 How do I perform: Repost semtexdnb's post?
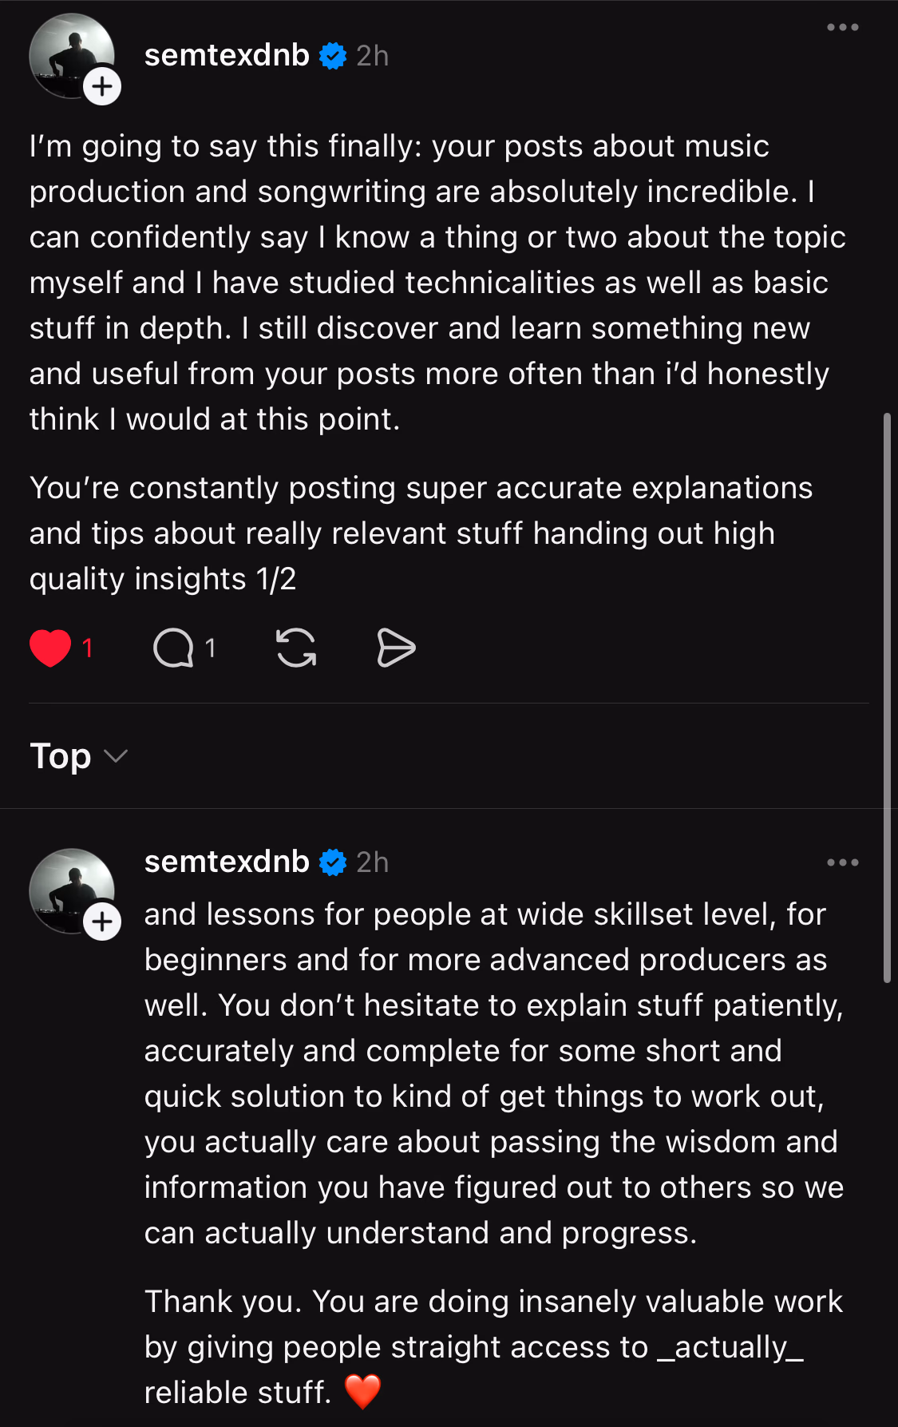pos(296,649)
